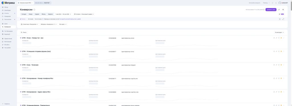Viewport: 292px width, 106px height.
Task: Close the segment filter bar with X
Action: [x=280, y=19]
